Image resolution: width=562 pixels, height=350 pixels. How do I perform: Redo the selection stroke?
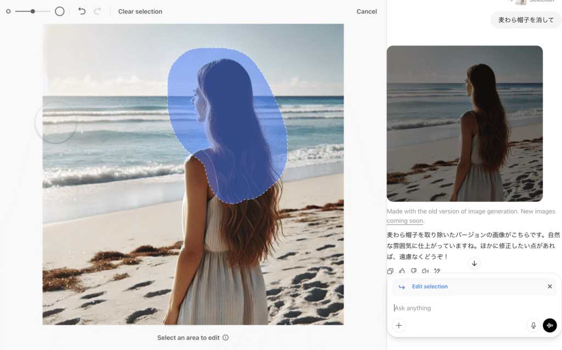point(98,11)
